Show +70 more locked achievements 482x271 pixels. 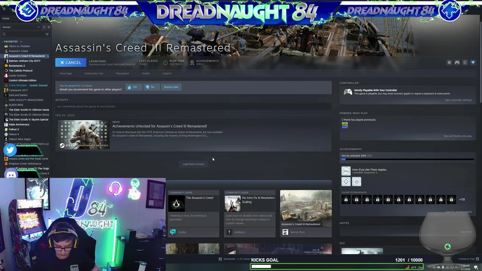pyautogui.click(x=462, y=199)
